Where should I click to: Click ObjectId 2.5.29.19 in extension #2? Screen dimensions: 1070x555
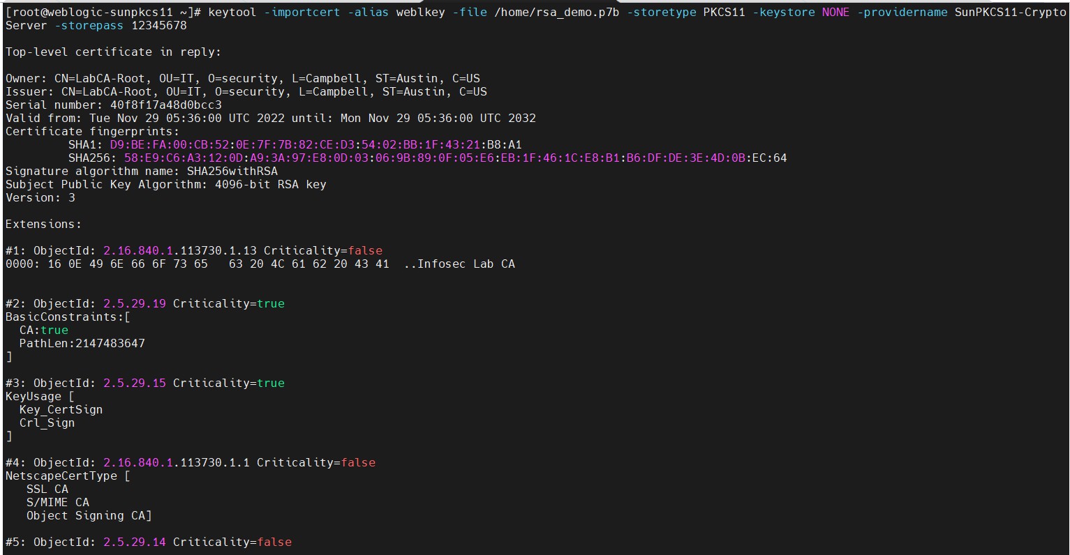coord(135,304)
